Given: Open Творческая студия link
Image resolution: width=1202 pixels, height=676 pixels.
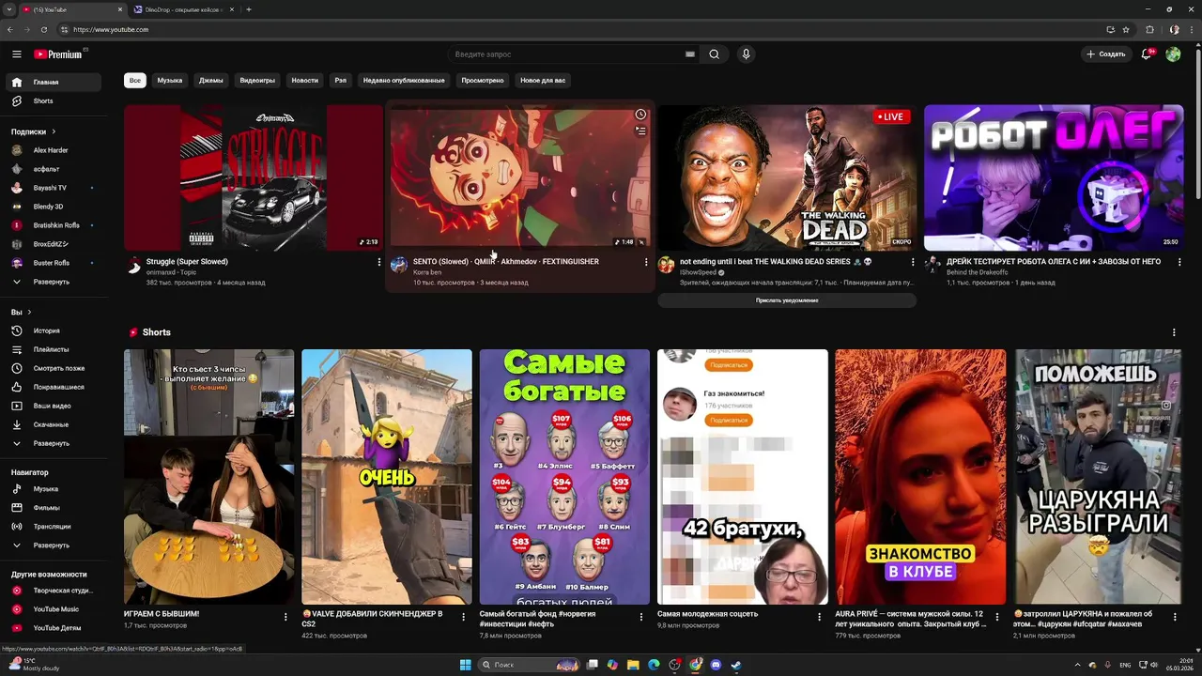Looking at the screenshot, I should coord(53,591).
